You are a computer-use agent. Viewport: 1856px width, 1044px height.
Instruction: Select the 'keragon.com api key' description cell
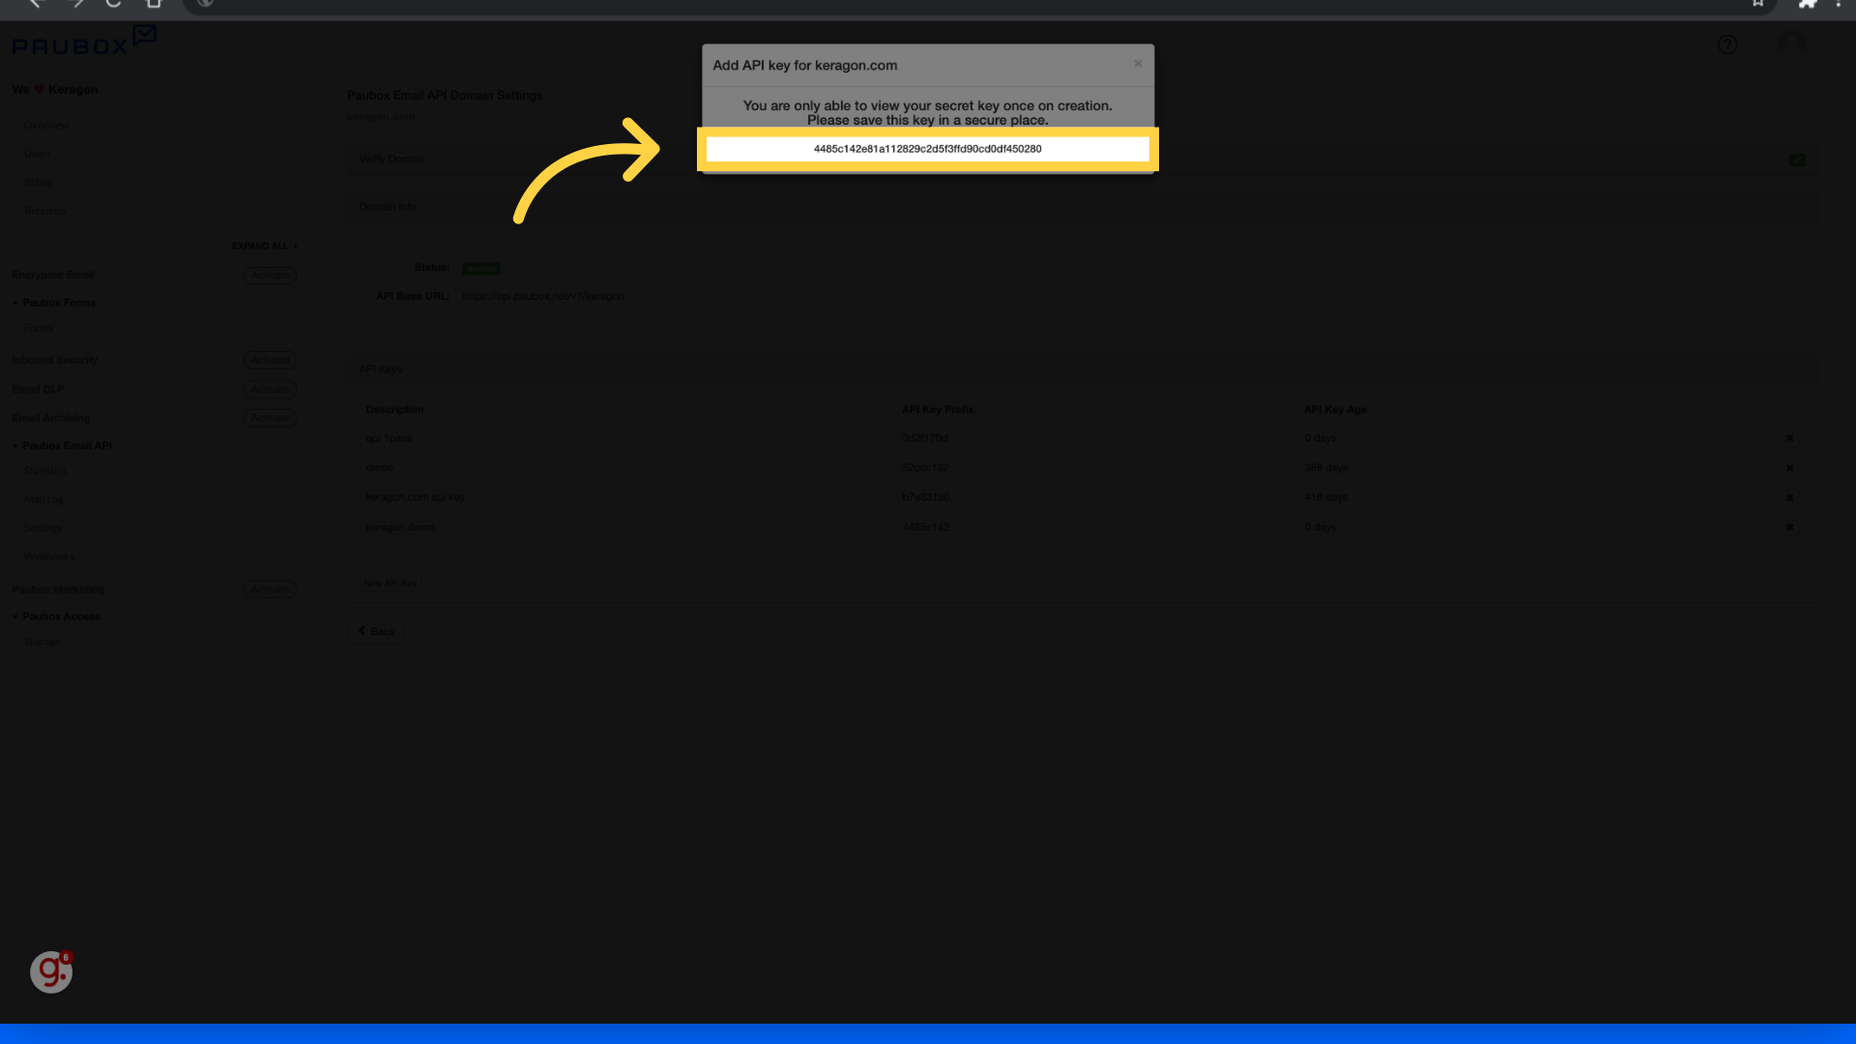click(416, 498)
